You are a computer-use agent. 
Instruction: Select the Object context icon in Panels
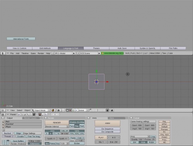[28, 114]
